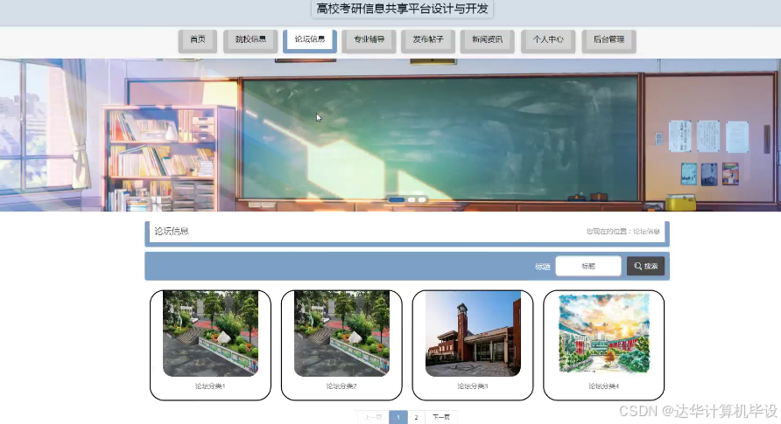Click the 论坛分类2 caption text
This screenshot has width=781, height=424.
341,386
